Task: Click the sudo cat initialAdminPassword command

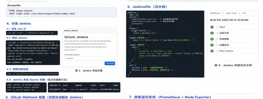Action: [x=33, y=74]
